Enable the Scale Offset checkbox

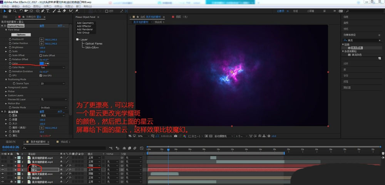(x=41, y=55)
